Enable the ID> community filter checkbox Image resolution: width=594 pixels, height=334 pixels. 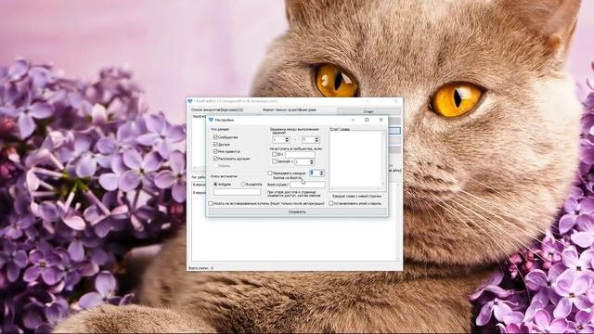coord(275,155)
